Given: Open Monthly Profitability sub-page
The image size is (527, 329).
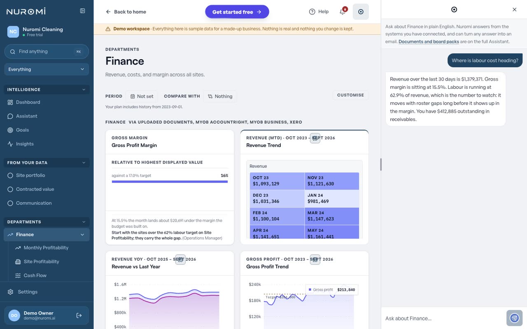Looking at the screenshot, I should pyautogui.click(x=51, y=248).
